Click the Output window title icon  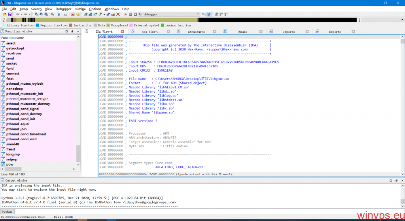2,180
